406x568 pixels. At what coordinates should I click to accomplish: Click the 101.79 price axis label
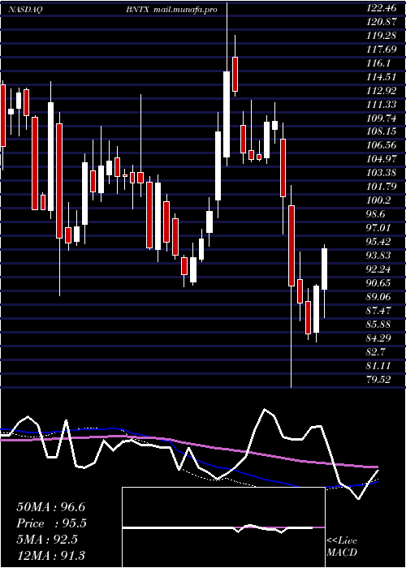(380, 187)
